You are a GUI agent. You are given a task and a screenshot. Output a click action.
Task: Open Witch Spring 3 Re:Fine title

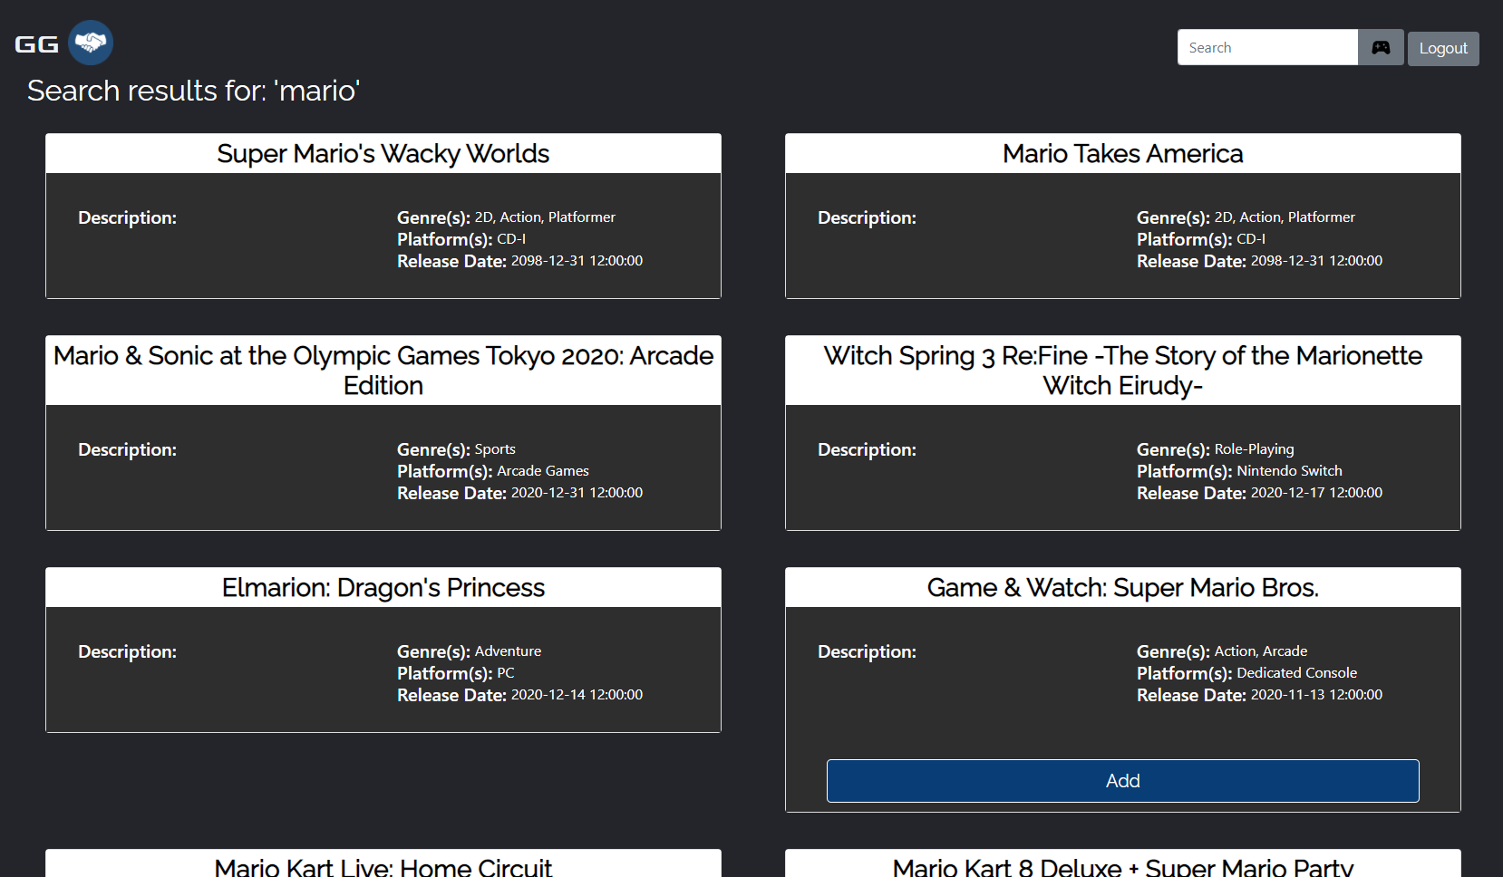pyautogui.click(x=1123, y=371)
